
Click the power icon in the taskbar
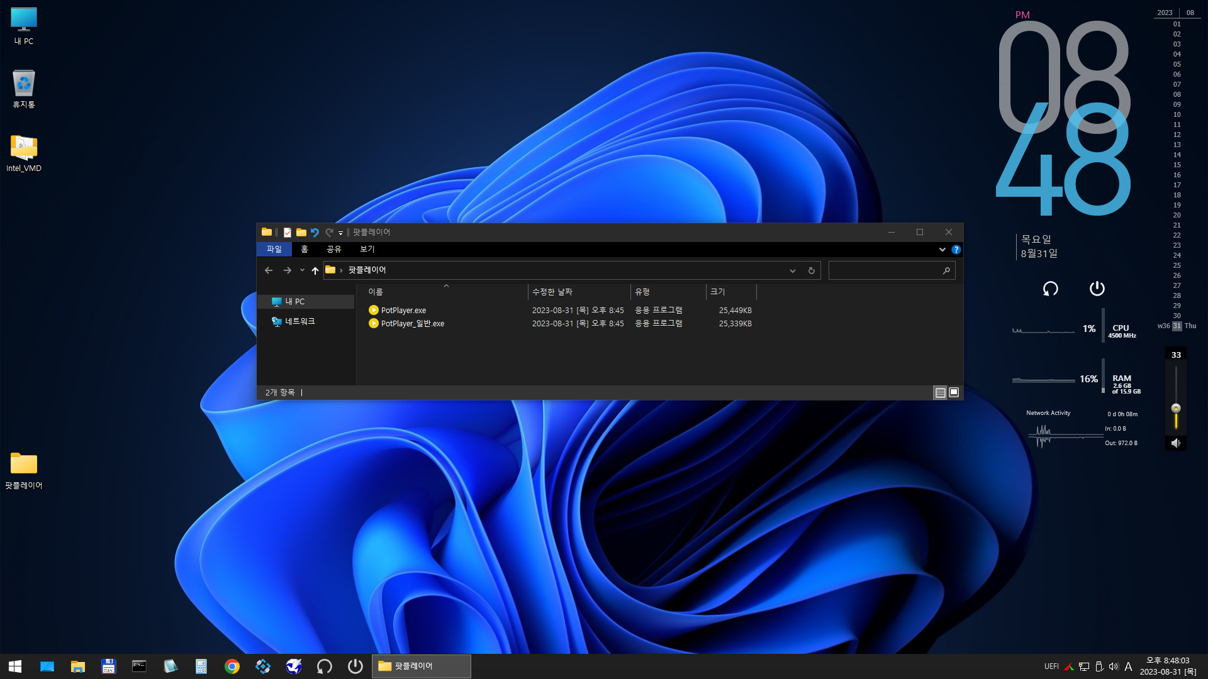tap(355, 666)
